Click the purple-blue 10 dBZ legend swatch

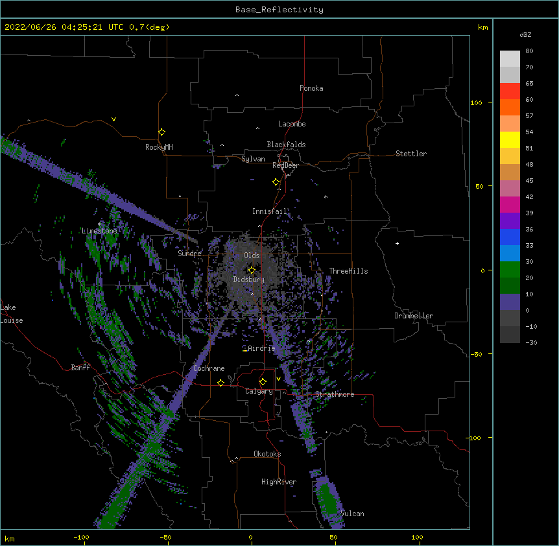pos(510,302)
